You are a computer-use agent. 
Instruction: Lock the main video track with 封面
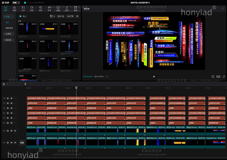(x=8, y=143)
